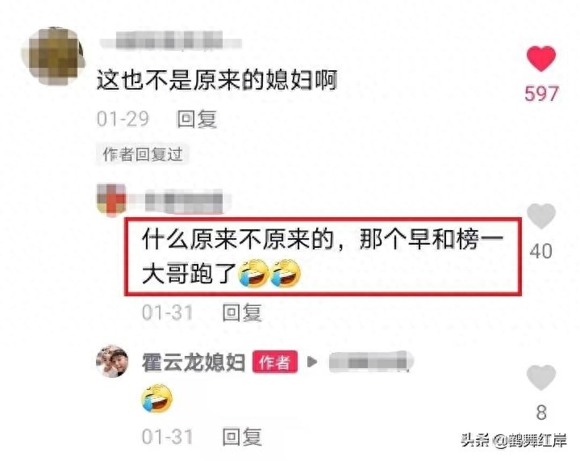Reply to the 01-29 comment
Screen dimensions: 580x461
click(196, 119)
